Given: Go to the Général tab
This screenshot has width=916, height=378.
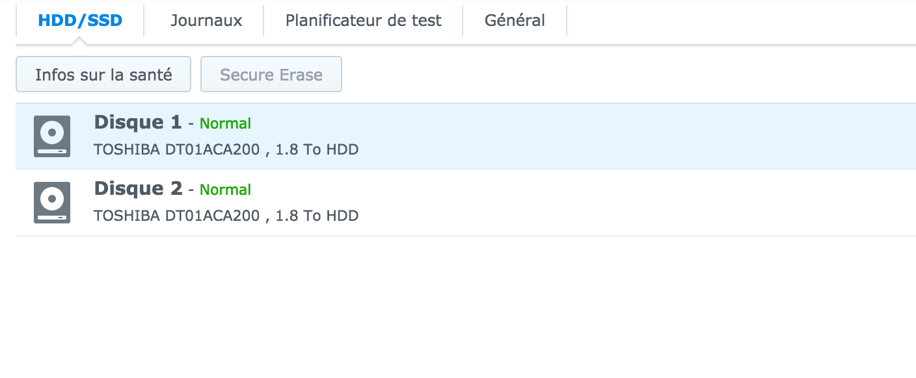Looking at the screenshot, I should coord(515,20).
